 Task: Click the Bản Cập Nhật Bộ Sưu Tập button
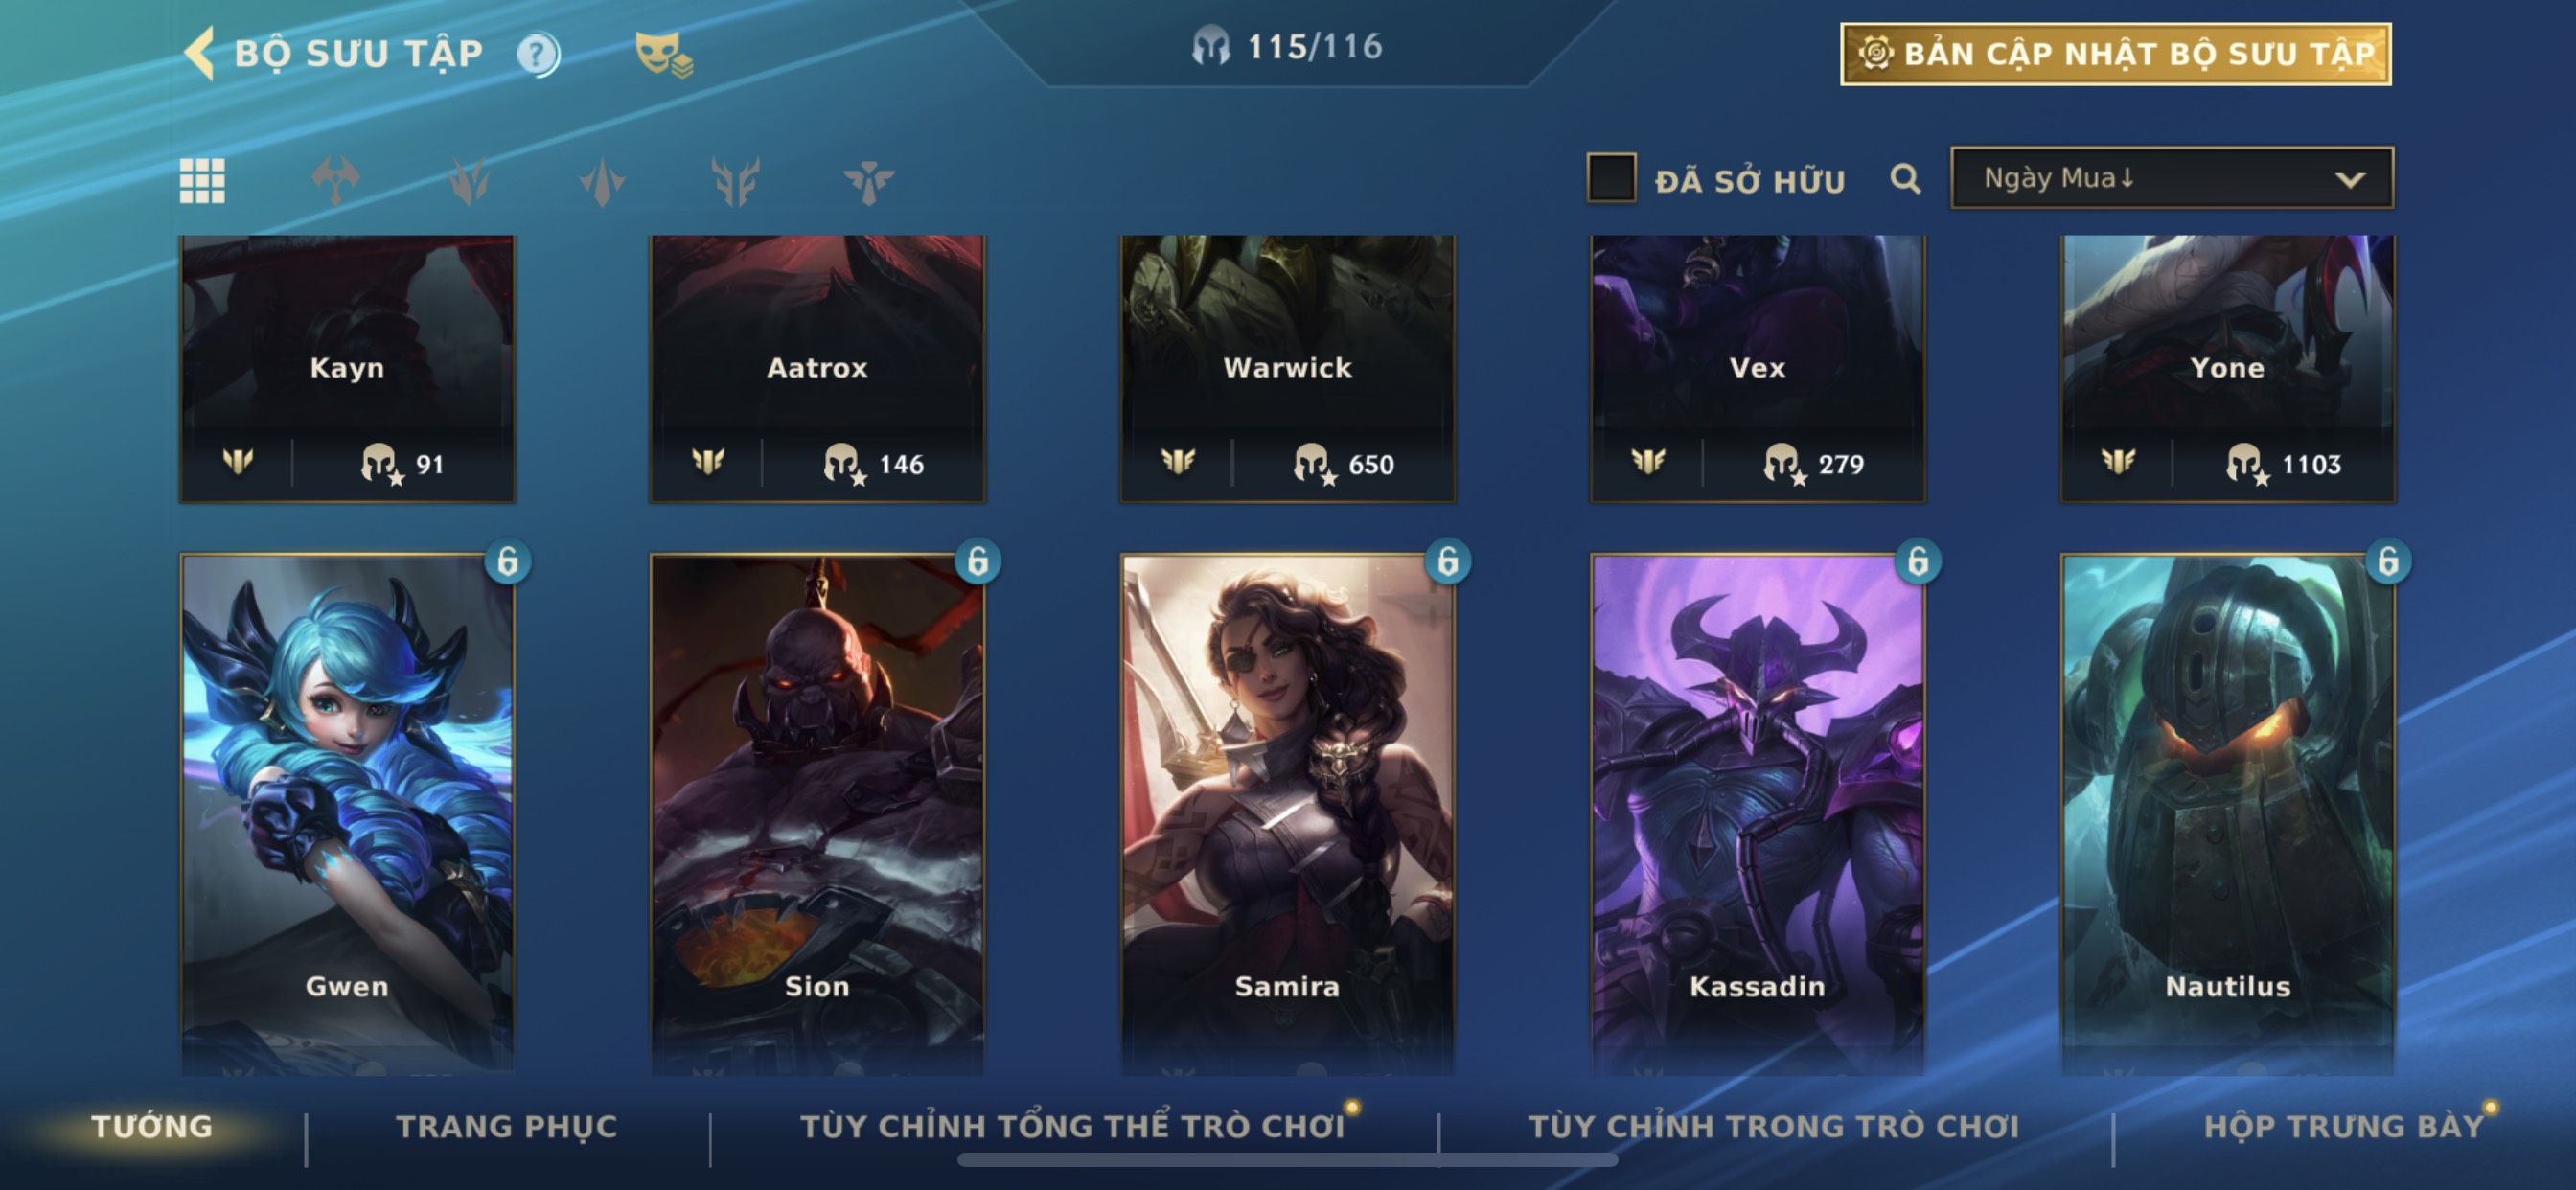(2116, 54)
